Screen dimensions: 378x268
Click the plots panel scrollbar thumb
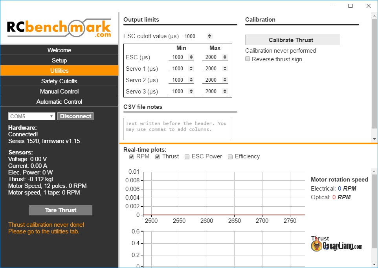click(x=374, y=211)
